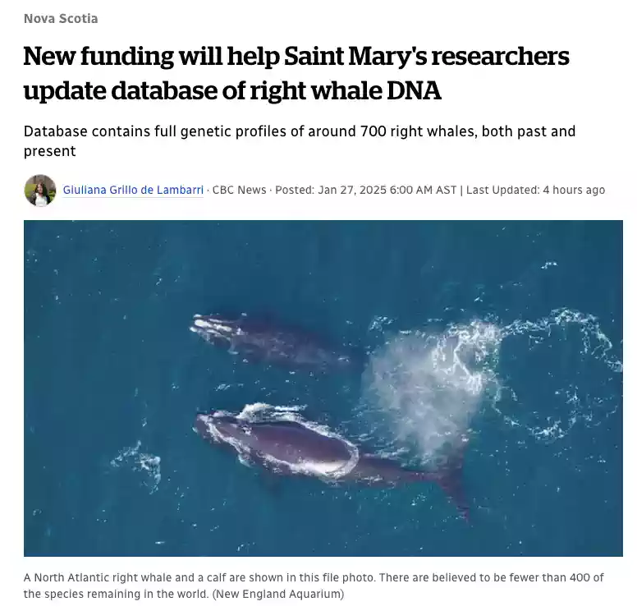Click the 6:00 AM AST time text

423,190
